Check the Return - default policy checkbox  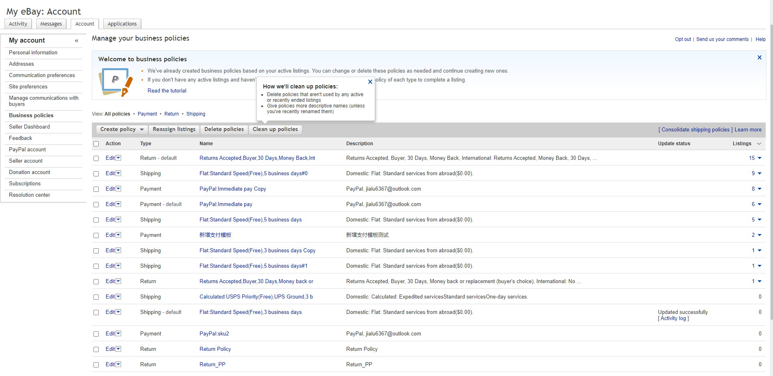[x=96, y=158]
